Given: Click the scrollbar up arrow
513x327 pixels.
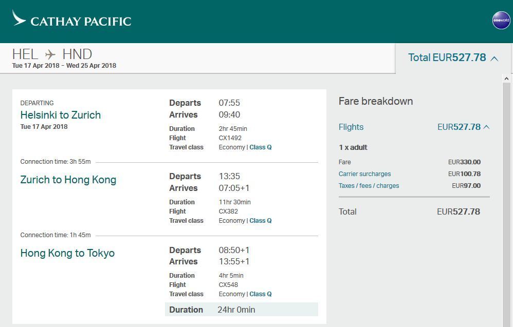Looking at the screenshot, I should [x=506, y=79].
